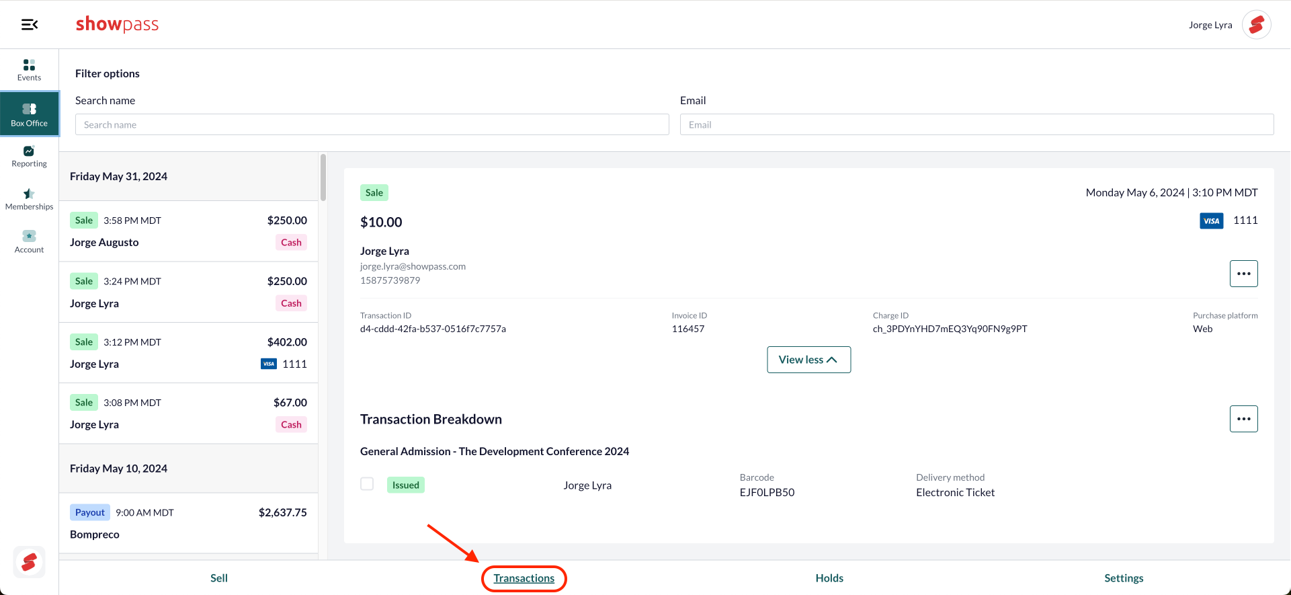Click the Visa icon on the $402.00 sale
1291x595 pixels.
[x=269, y=364]
